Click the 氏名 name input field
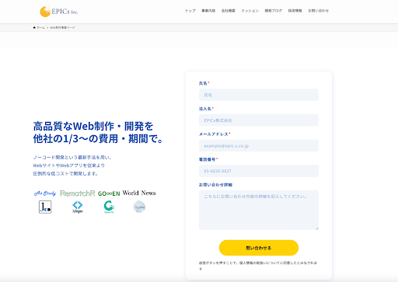 (x=259, y=95)
